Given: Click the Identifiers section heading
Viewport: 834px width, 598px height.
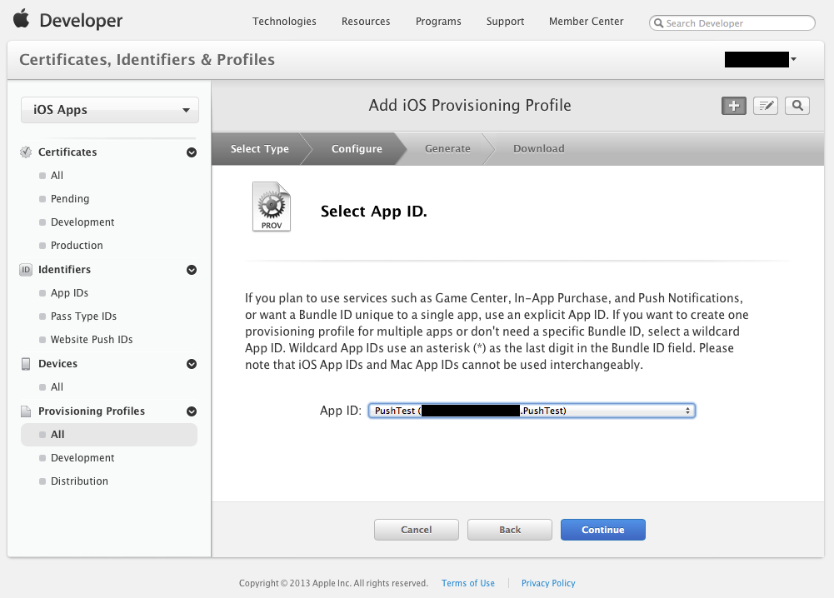Looking at the screenshot, I should (64, 270).
